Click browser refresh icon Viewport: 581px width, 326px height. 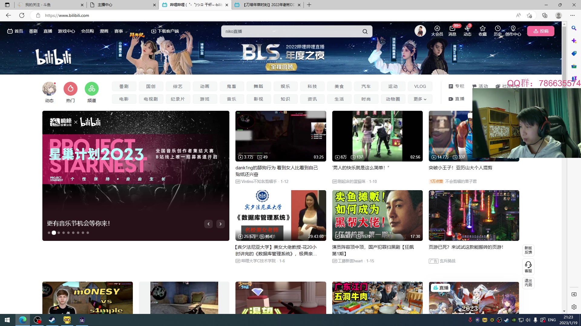(22, 15)
